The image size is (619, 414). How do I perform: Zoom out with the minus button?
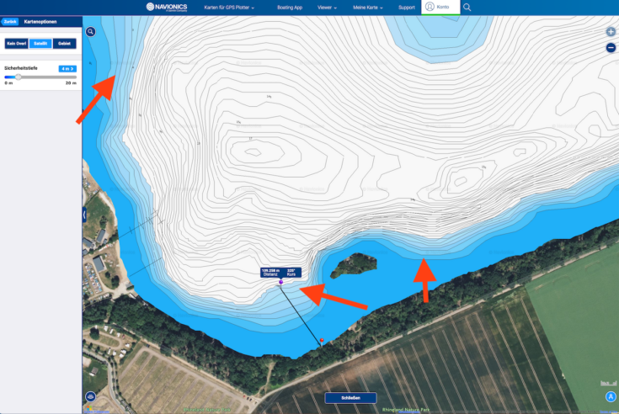(x=611, y=48)
